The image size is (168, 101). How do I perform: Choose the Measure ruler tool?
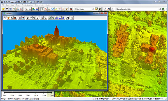(x=49, y=9)
